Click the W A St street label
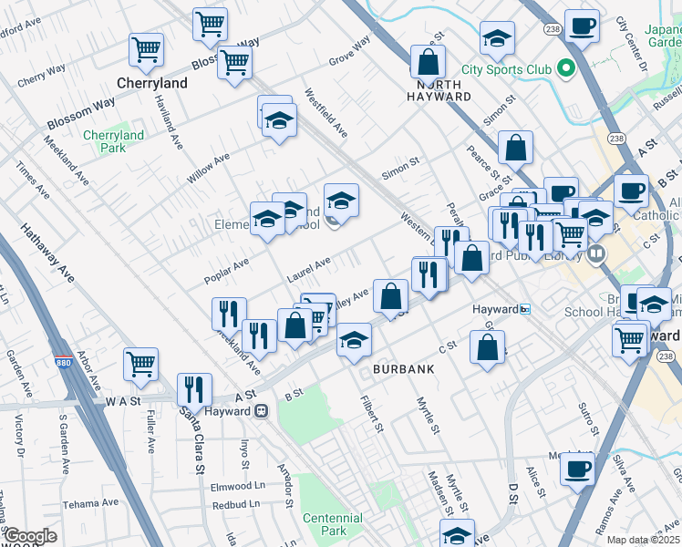The width and height of the screenshot is (682, 547). click(x=123, y=401)
